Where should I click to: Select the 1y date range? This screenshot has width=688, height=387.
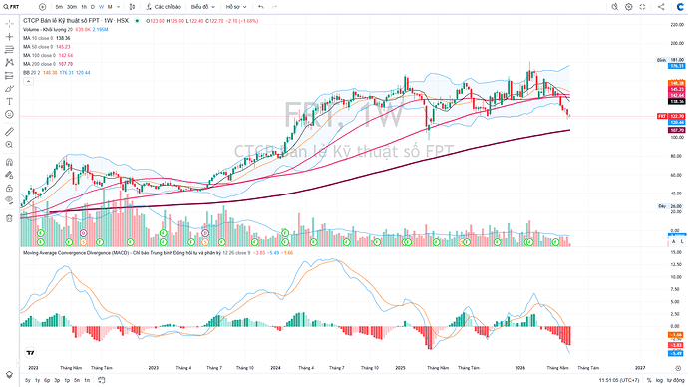tap(37, 380)
